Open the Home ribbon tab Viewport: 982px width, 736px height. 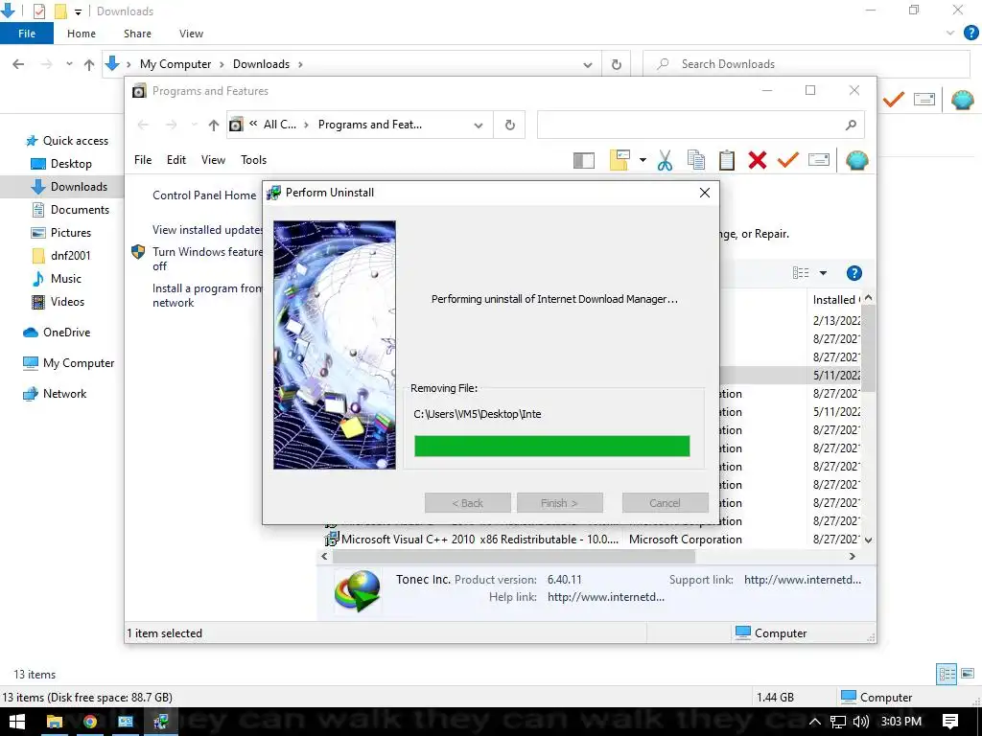click(x=82, y=34)
